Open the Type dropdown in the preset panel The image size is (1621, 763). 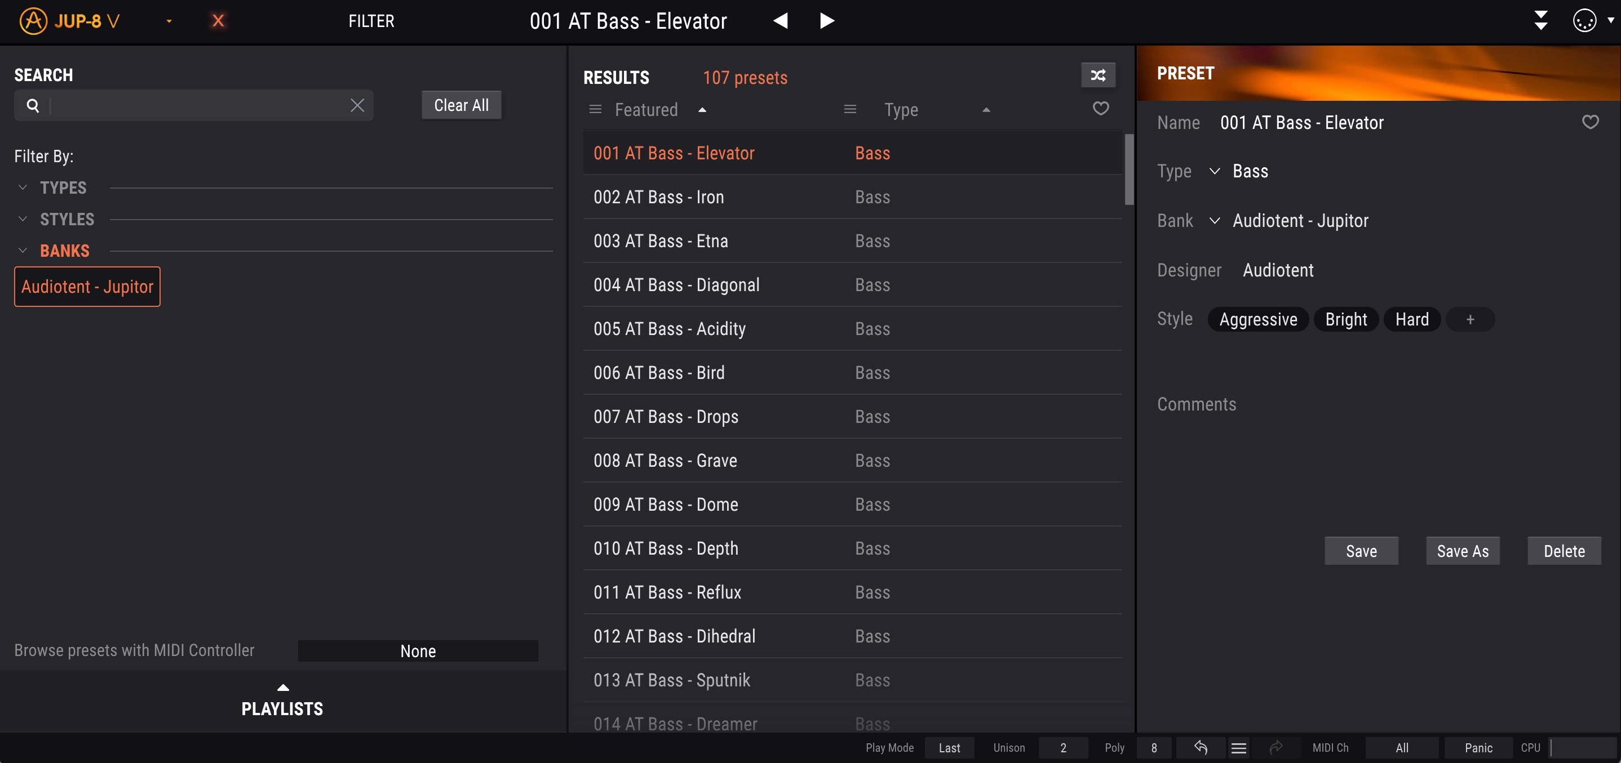[1215, 171]
